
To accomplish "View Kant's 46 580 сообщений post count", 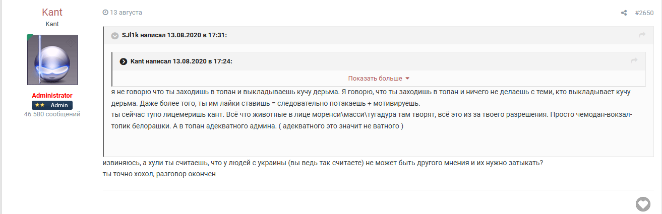I will (x=52, y=114).
